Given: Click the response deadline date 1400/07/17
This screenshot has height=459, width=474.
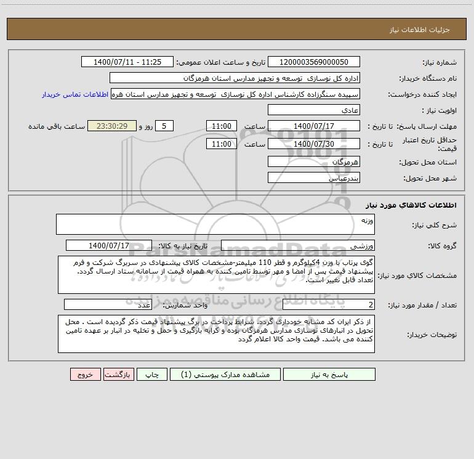Looking at the screenshot, I should pos(314,126).
